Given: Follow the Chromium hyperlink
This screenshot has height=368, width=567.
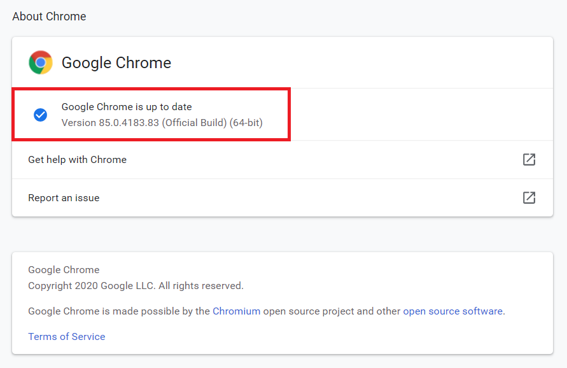Looking at the screenshot, I should pos(236,311).
